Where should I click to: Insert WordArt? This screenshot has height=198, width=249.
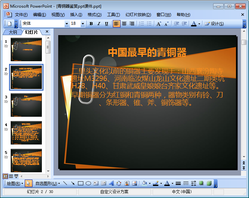point(111,183)
